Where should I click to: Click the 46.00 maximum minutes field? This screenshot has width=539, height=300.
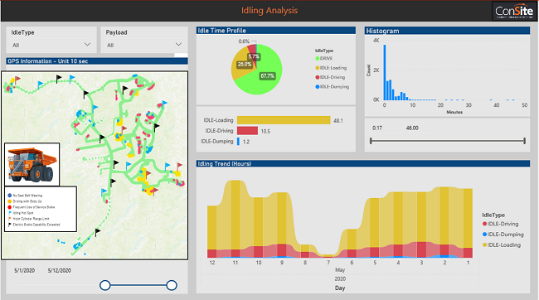[x=418, y=128]
